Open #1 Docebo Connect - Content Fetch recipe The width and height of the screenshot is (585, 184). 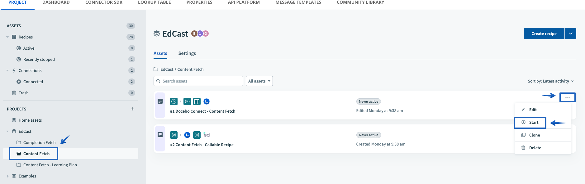click(x=202, y=111)
